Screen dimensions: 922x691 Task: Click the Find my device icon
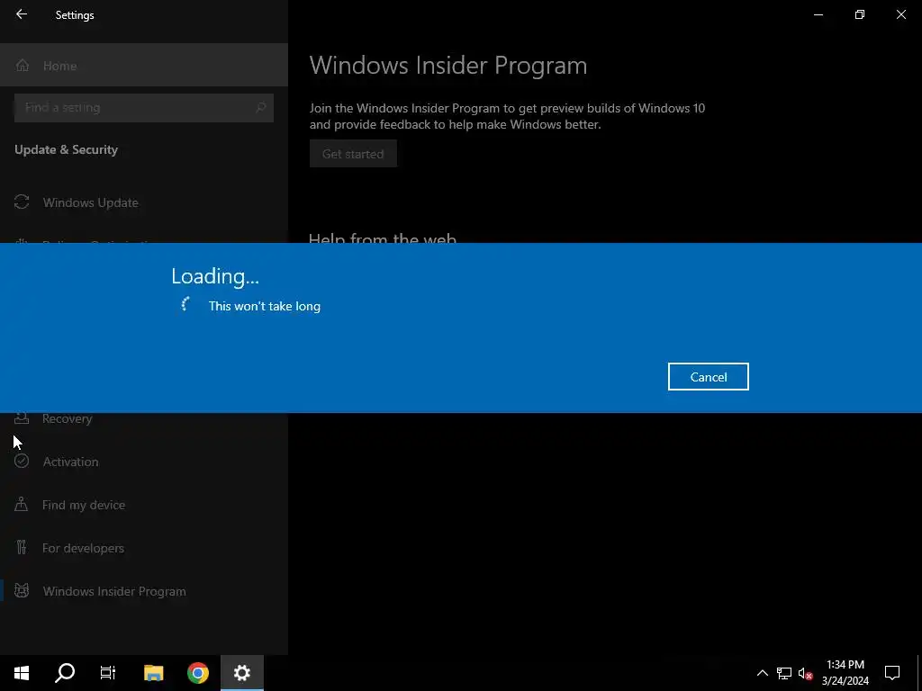[x=22, y=504]
